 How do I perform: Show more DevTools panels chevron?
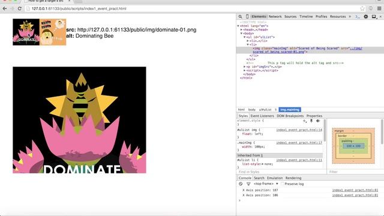pyautogui.click(x=350, y=16)
